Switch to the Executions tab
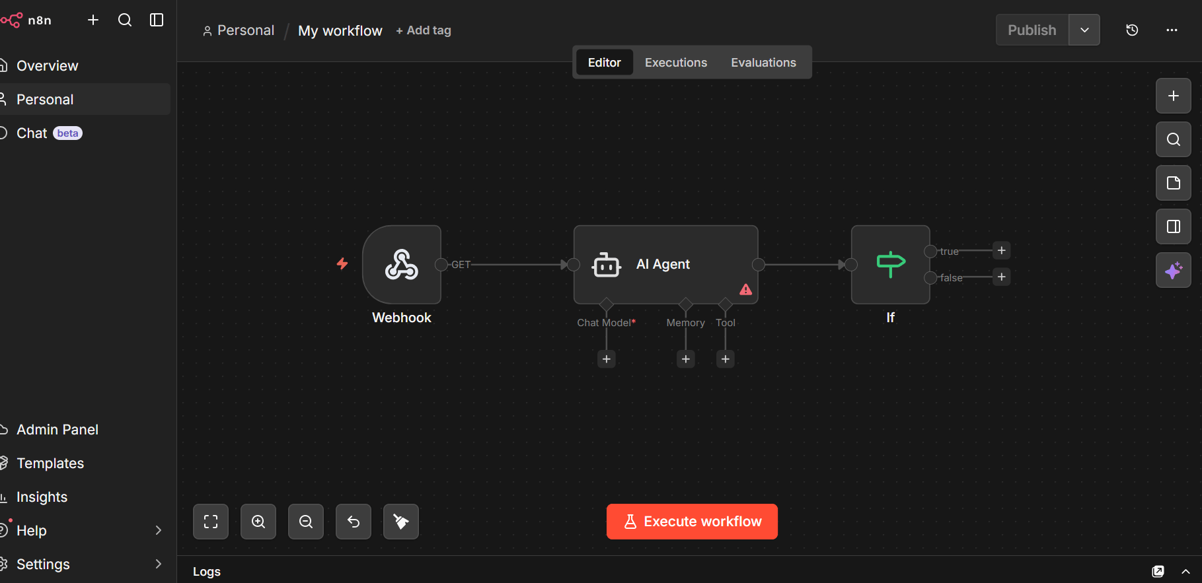The image size is (1202, 583). point(676,62)
